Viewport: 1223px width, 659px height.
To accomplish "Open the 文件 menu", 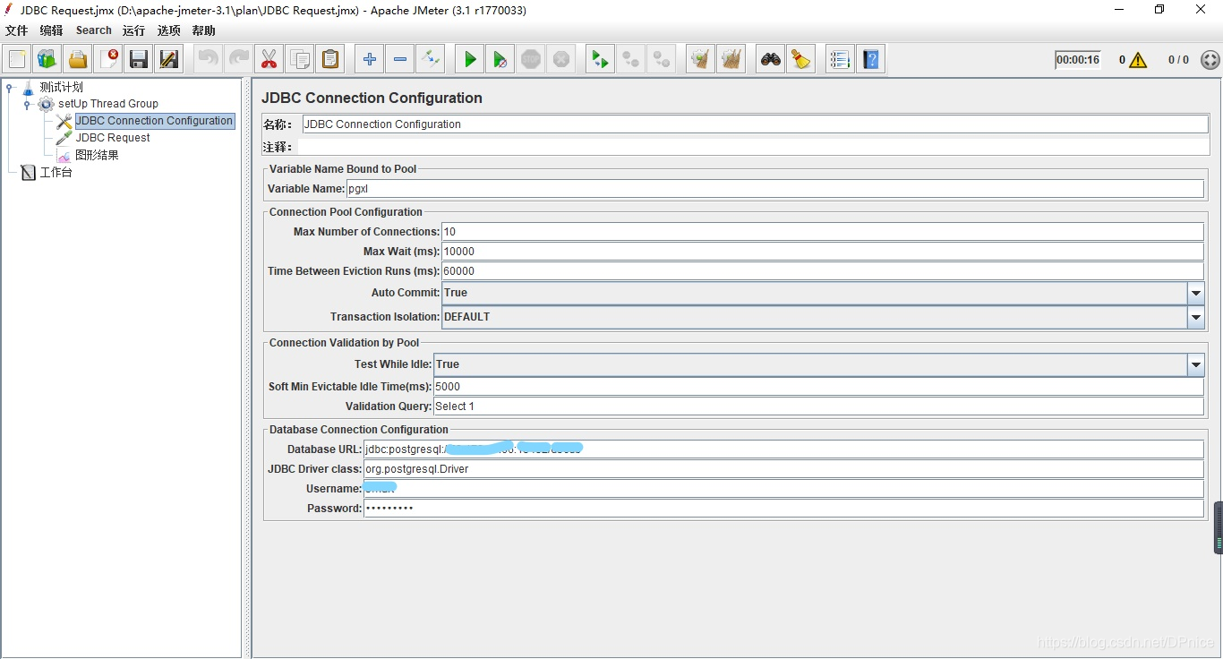I will click(17, 30).
